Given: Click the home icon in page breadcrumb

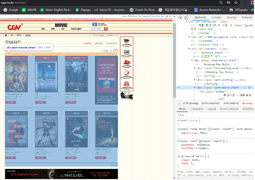Looking at the screenshot, I should (6, 35).
